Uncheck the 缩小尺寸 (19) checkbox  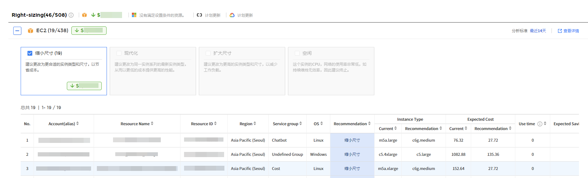tap(30, 53)
